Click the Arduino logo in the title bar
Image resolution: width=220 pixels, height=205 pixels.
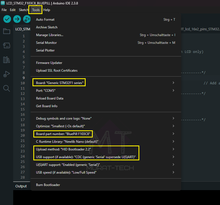[3, 3]
